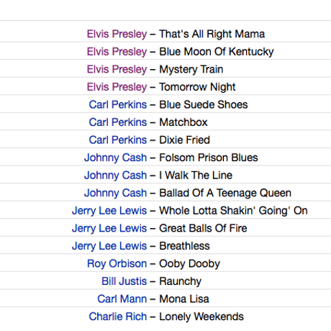Open Carl Perkins link beside Blue Suede Shoes
The width and height of the screenshot is (331, 331).
click(x=118, y=104)
